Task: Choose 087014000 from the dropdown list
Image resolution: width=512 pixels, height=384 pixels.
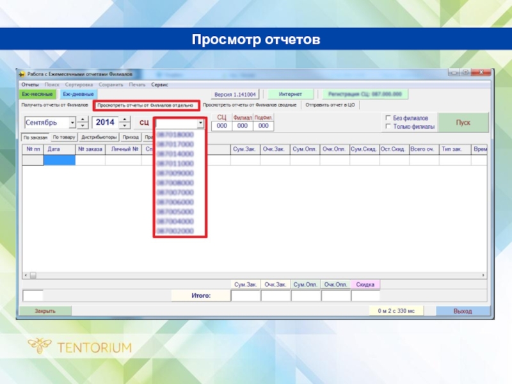Action: click(175, 154)
